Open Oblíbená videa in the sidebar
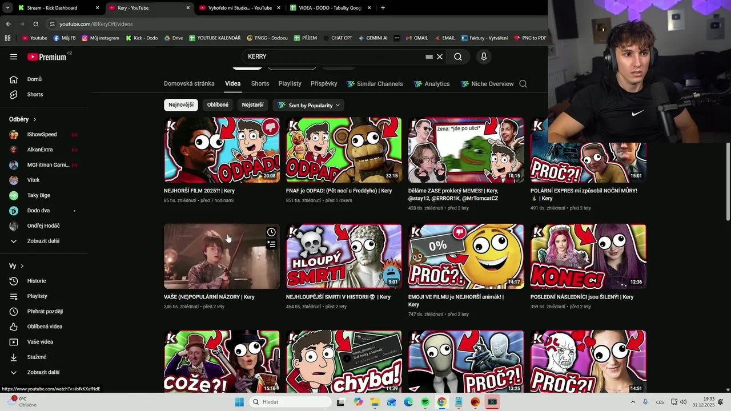This screenshot has height=411, width=731. click(x=43, y=327)
